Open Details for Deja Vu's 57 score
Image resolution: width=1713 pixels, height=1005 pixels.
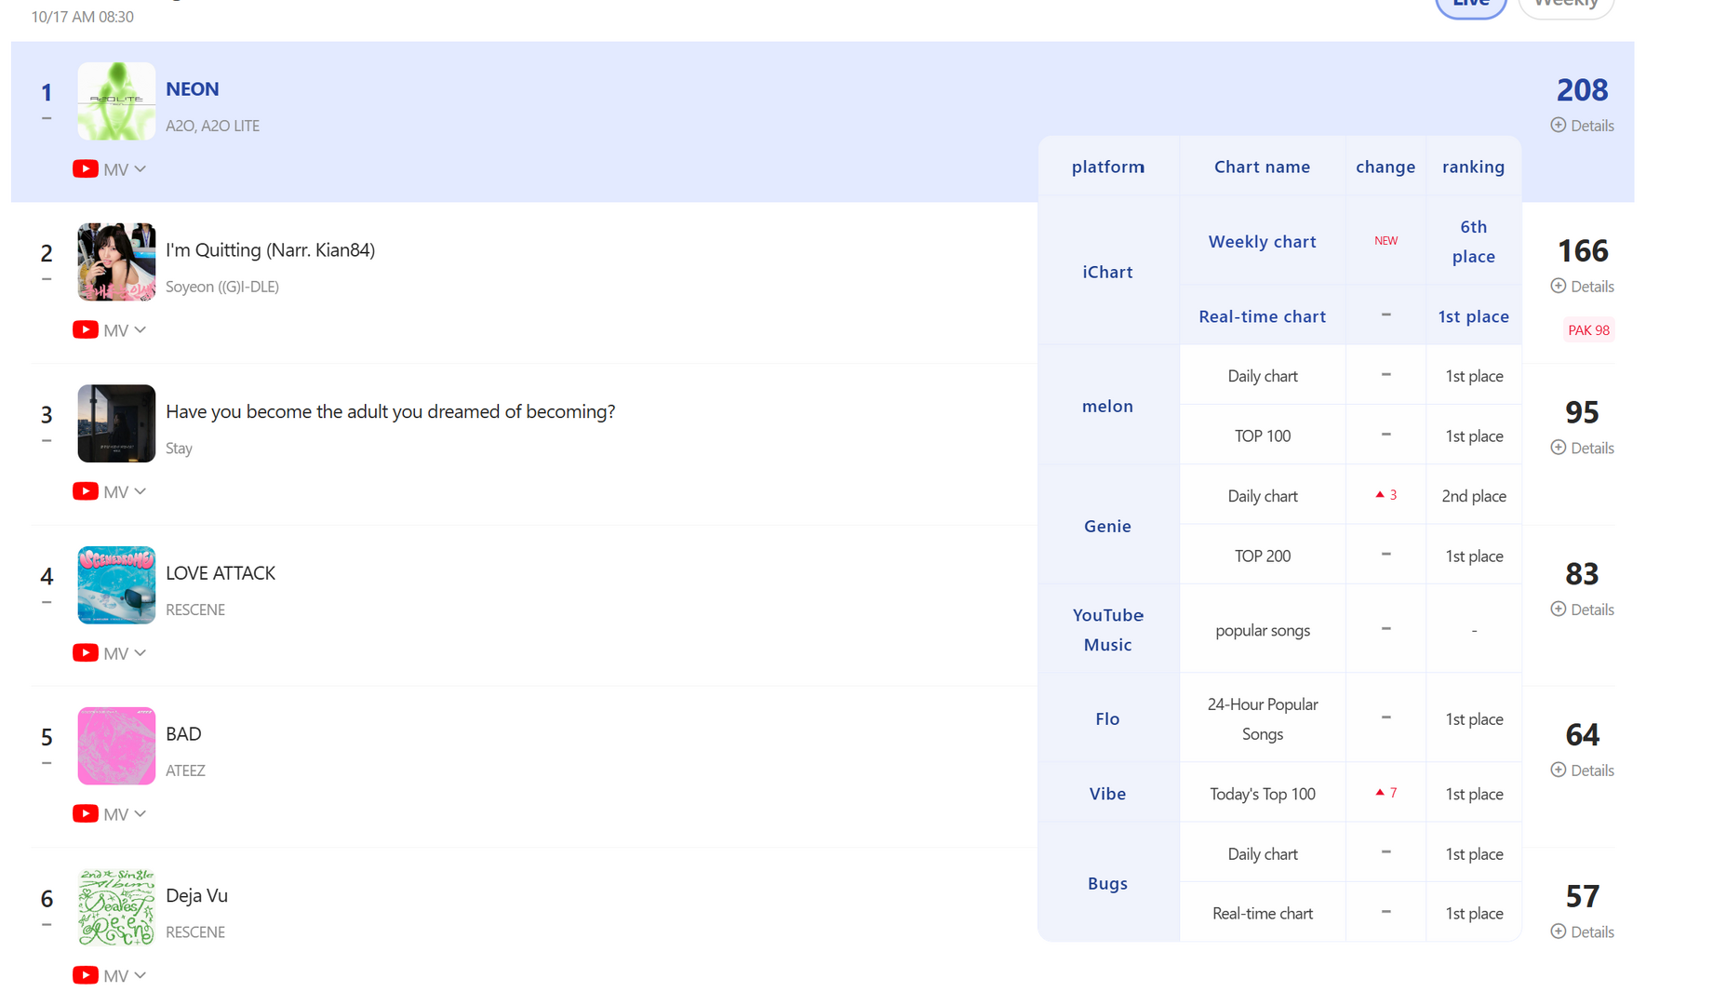tap(1583, 932)
